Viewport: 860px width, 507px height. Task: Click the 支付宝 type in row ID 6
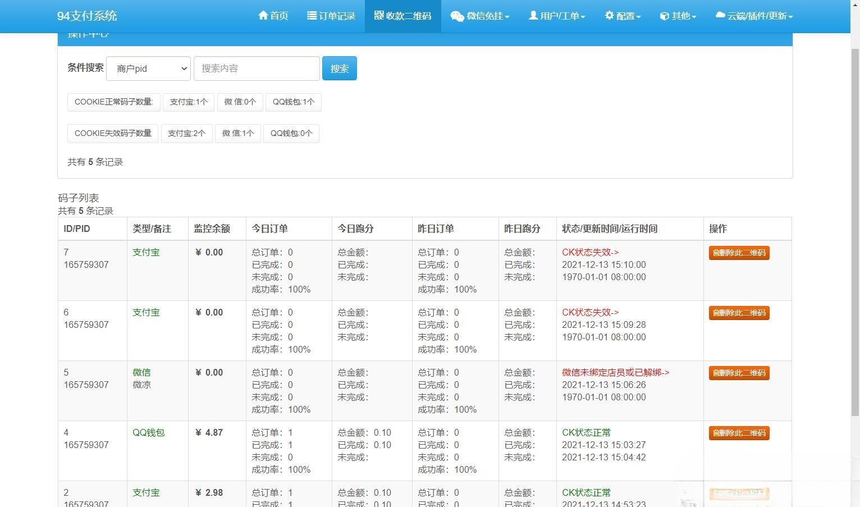coord(146,313)
